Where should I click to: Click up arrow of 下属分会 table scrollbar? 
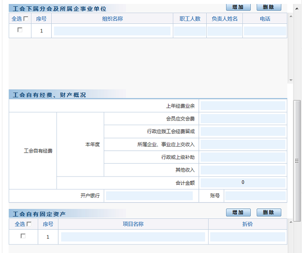[291, 16]
